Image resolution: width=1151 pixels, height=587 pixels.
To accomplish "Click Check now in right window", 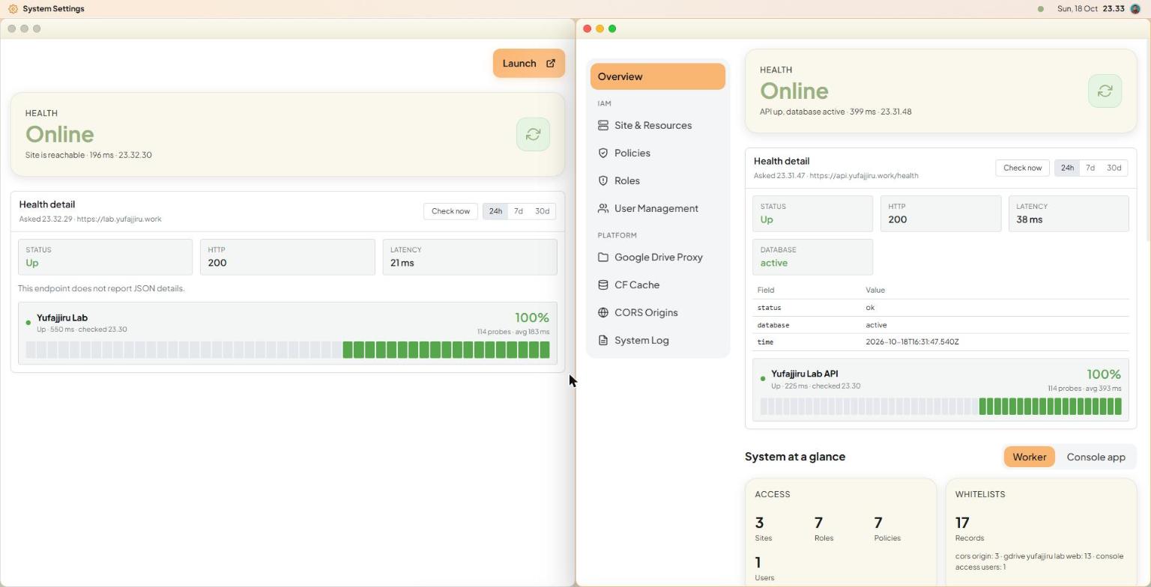I will tap(1022, 168).
